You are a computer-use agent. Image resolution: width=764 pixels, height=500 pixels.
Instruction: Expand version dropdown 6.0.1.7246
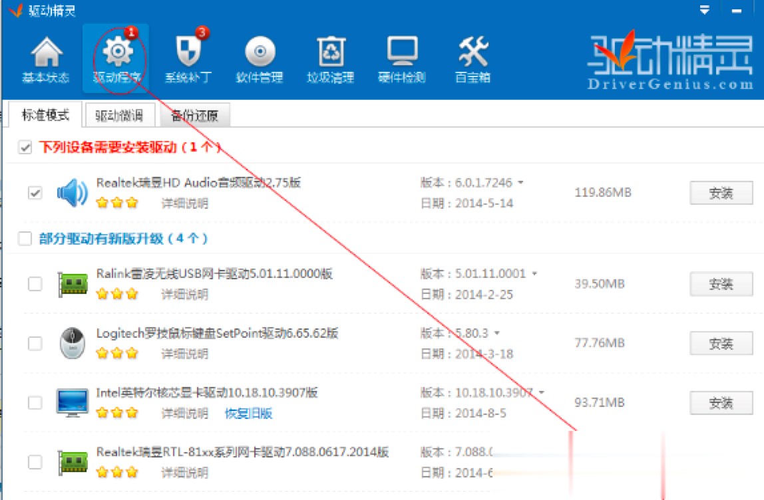pyautogui.click(x=520, y=183)
